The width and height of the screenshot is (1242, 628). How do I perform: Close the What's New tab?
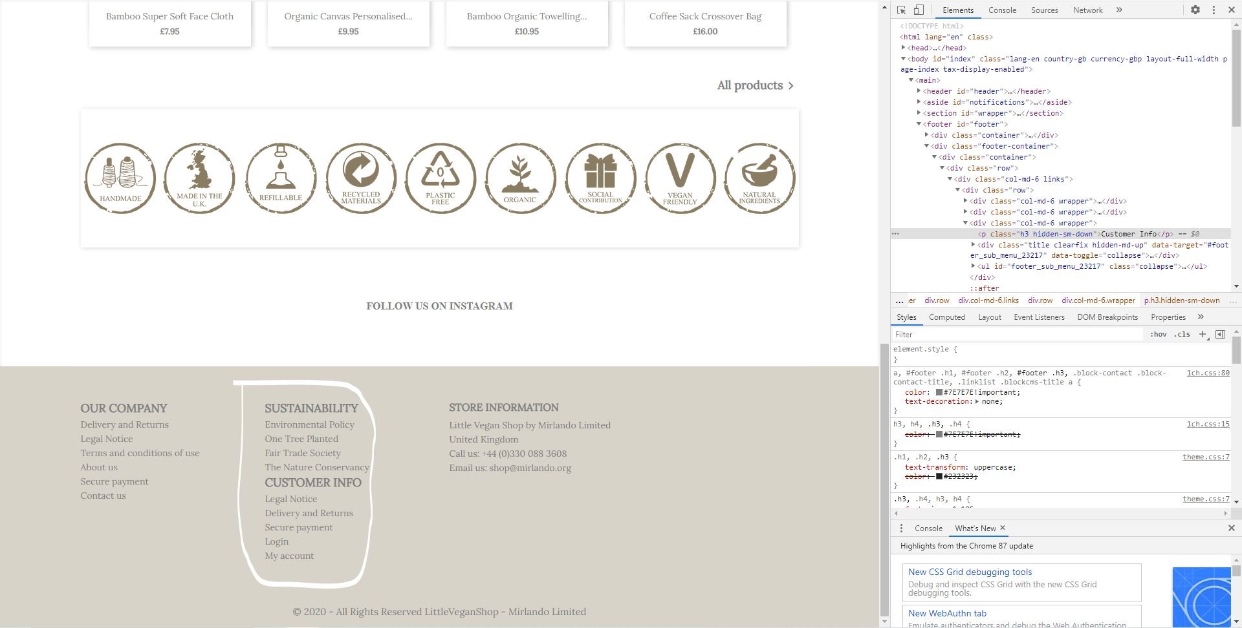(x=1003, y=528)
